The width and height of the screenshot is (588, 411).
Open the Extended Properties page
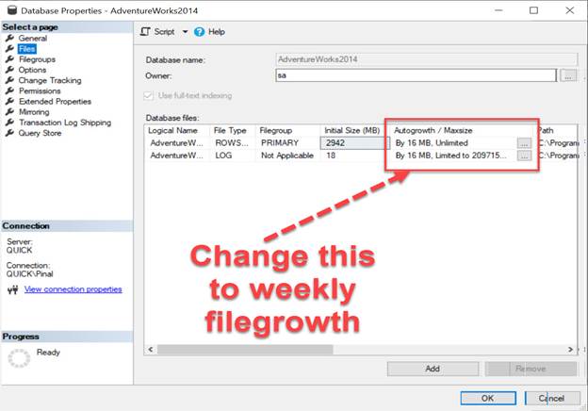(x=55, y=101)
